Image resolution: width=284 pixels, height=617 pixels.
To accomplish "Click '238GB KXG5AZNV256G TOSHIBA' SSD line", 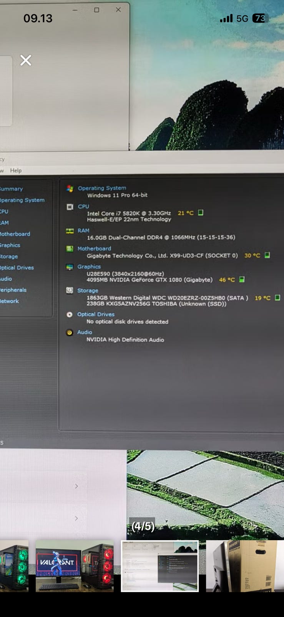I will click(x=156, y=303).
